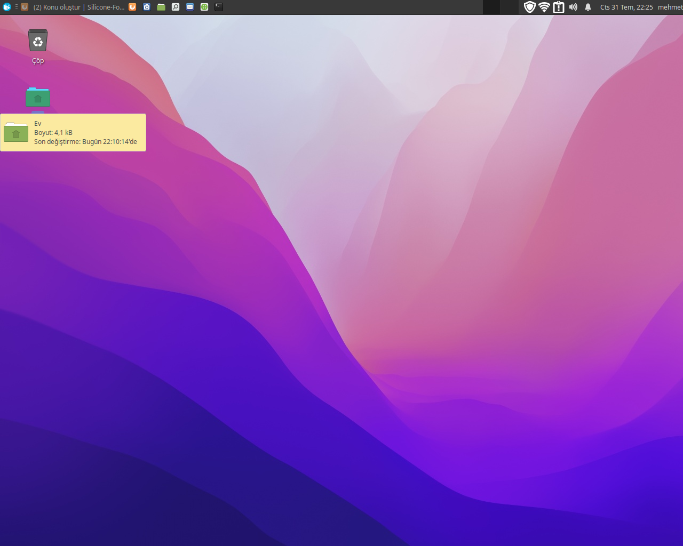Open the volume speaker control
The width and height of the screenshot is (683, 546).
pyautogui.click(x=573, y=7)
